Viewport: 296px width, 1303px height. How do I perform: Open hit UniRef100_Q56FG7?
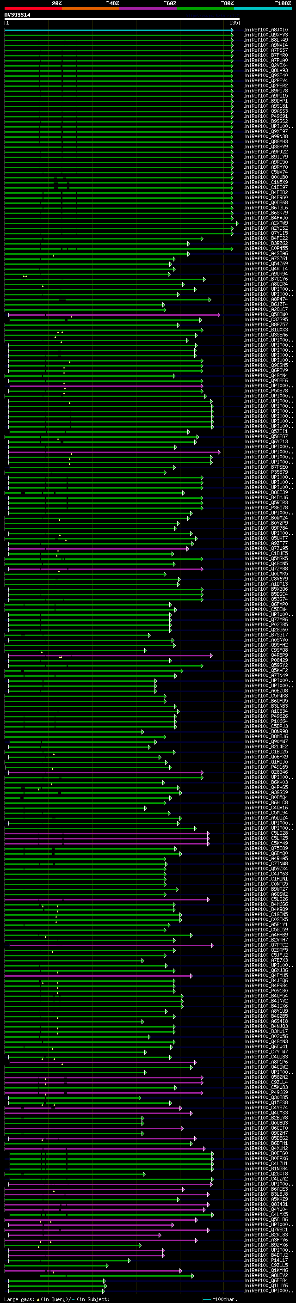[x=265, y=436]
